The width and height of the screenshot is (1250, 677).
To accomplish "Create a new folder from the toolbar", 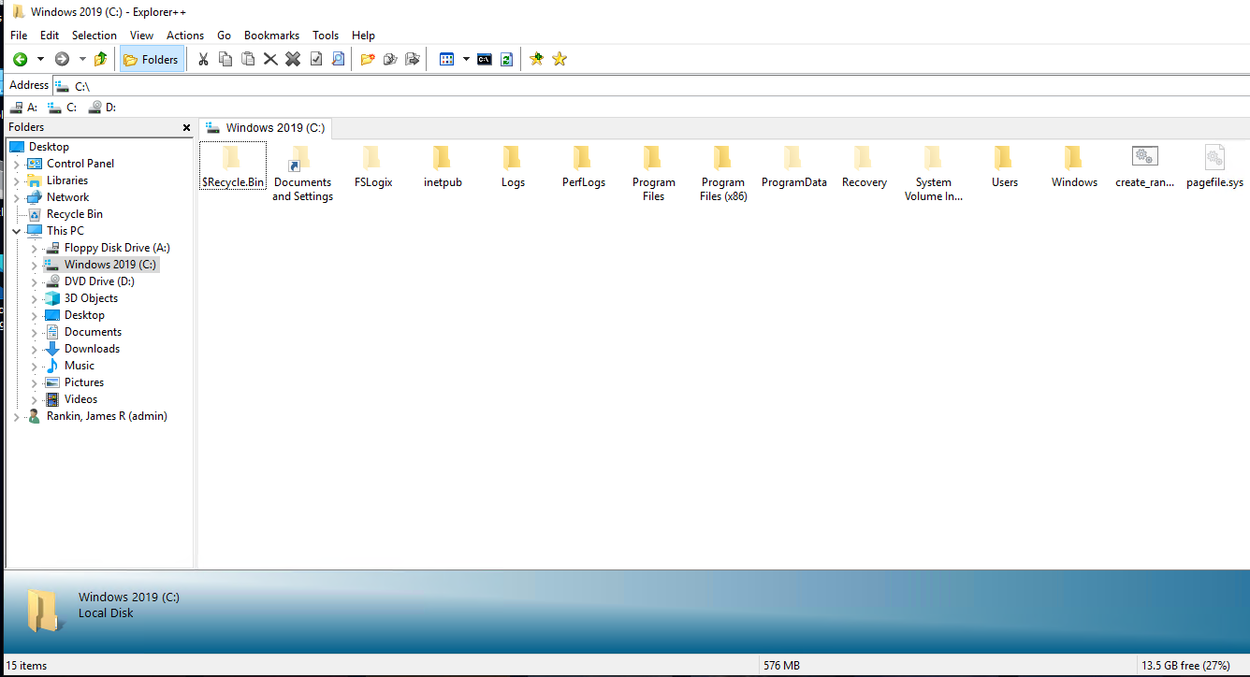I will [368, 59].
